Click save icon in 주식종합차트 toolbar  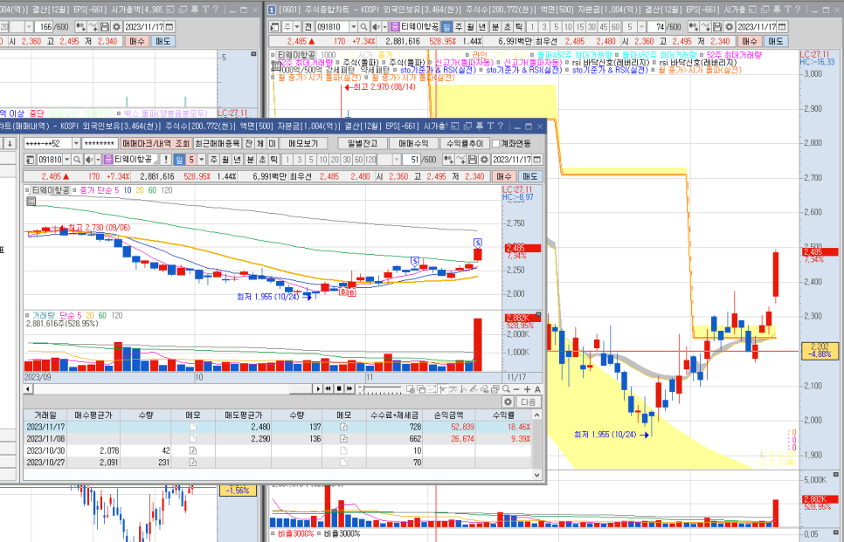pos(717,27)
